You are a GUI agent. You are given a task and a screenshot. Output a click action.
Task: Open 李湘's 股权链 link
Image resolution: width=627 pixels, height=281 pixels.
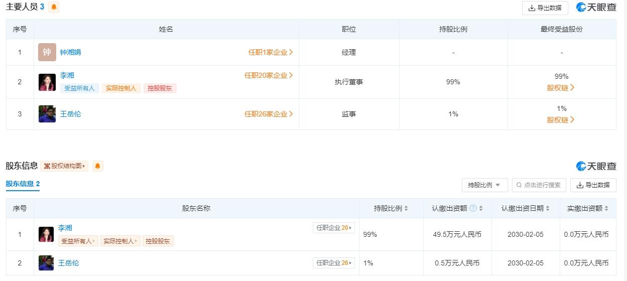561,88
